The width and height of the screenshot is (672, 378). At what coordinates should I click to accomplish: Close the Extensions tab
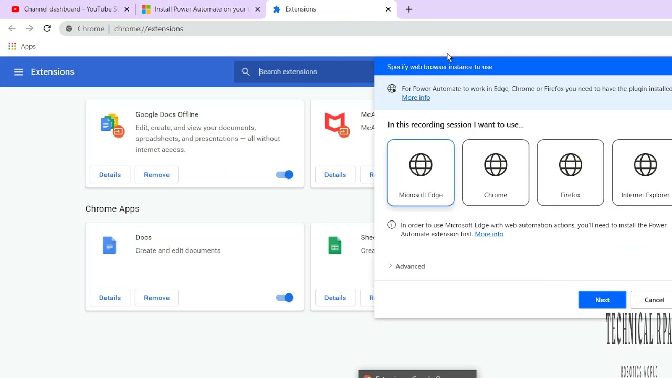[x=388, y=9]
